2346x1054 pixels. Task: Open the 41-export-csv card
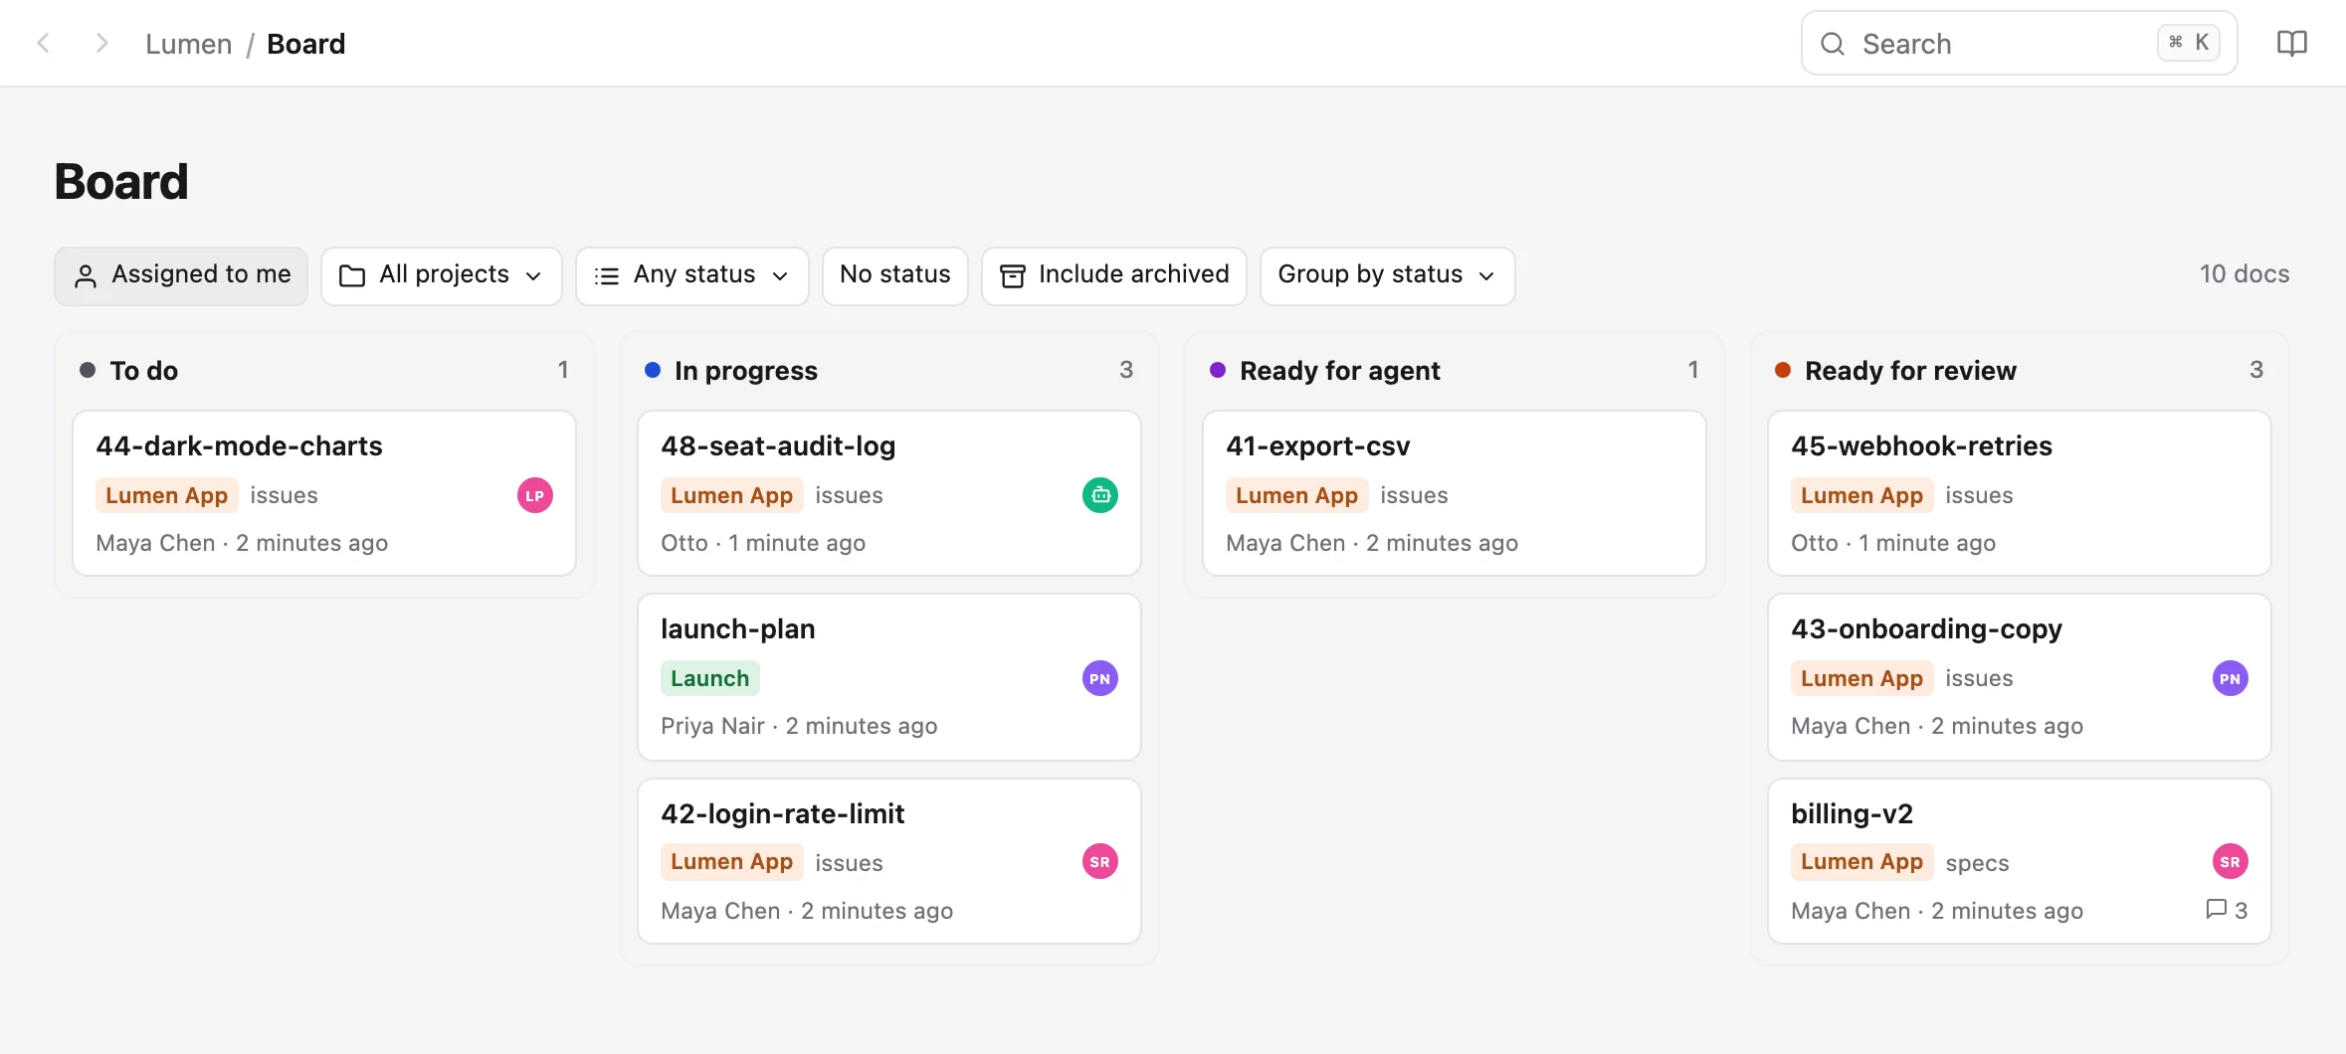click(1455, 493)
